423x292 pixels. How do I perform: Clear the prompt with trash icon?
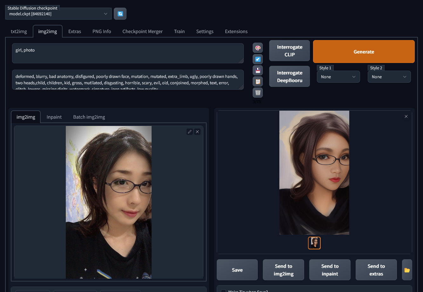pyautogui.click(x=258, y=93)
